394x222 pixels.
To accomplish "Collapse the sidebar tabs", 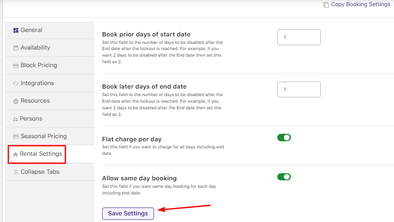I will (50, 172).
